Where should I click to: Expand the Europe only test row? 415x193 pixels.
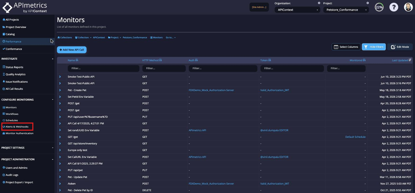(60, 150)
